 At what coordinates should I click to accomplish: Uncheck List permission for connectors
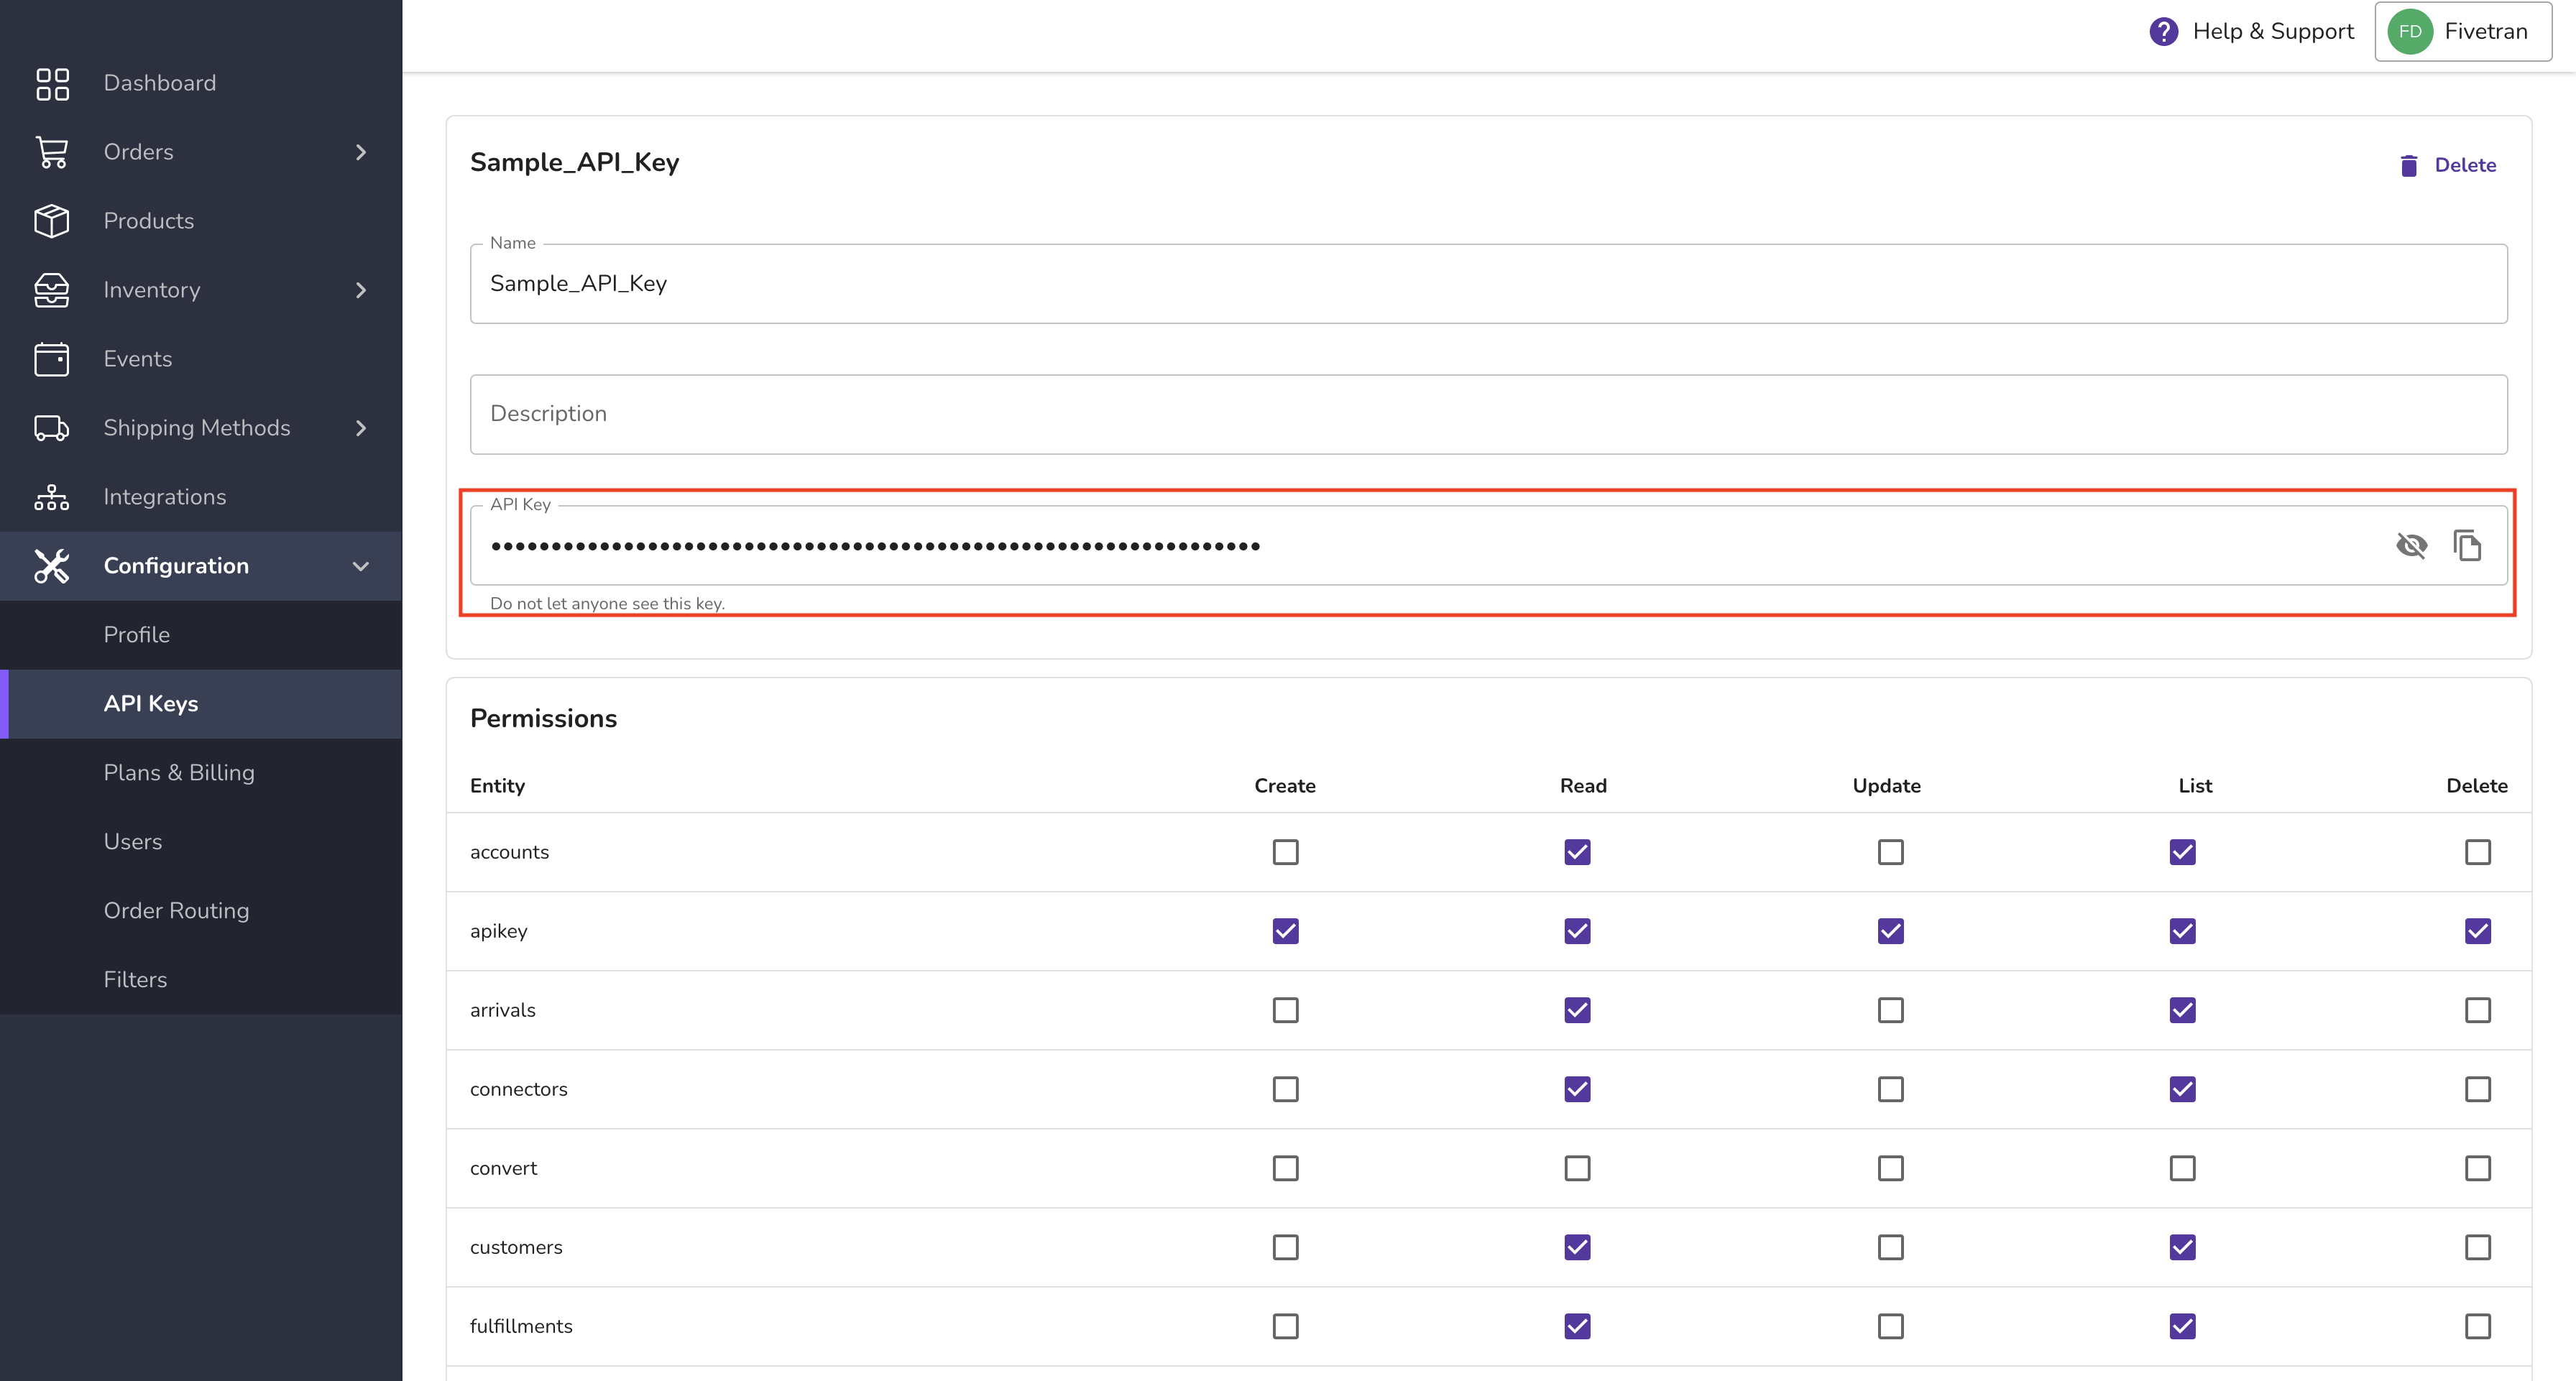(2182, 1089)
